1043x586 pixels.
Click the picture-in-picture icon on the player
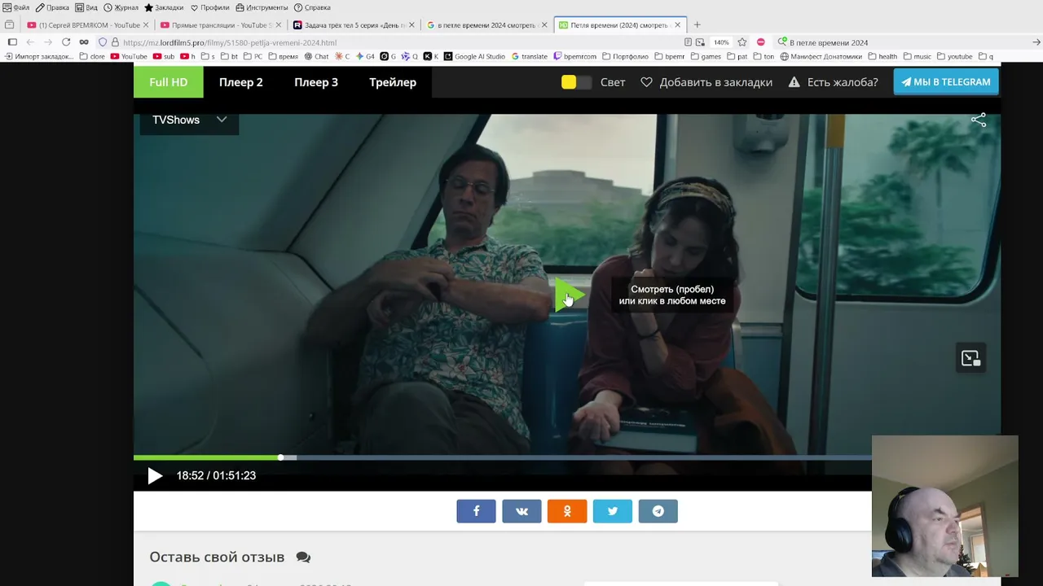pyautogui.click(x=970, y=358)
